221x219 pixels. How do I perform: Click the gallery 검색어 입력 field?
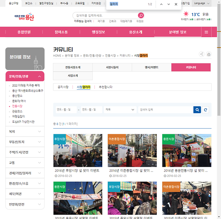(166, 110)
